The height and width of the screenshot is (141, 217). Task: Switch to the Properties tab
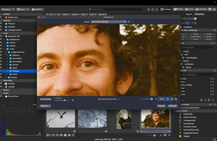pos(199,14)
